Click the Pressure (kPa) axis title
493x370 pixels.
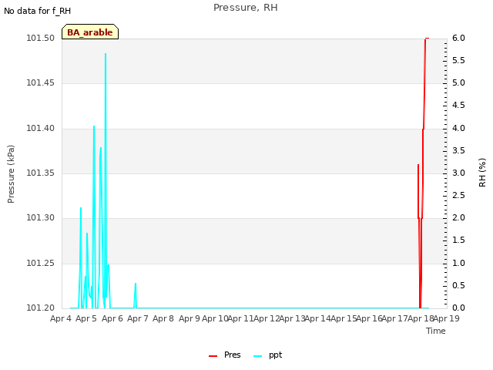click(x=11, y=174)
